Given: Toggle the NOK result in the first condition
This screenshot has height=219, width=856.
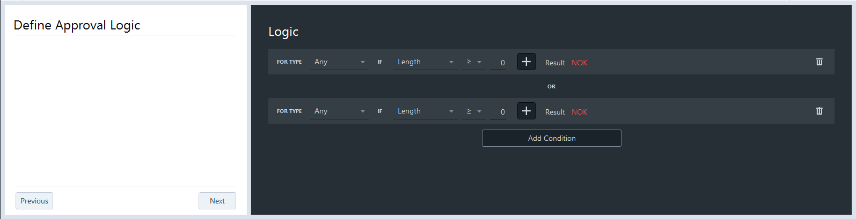Looking at the screenshot, I should (579, 63).
